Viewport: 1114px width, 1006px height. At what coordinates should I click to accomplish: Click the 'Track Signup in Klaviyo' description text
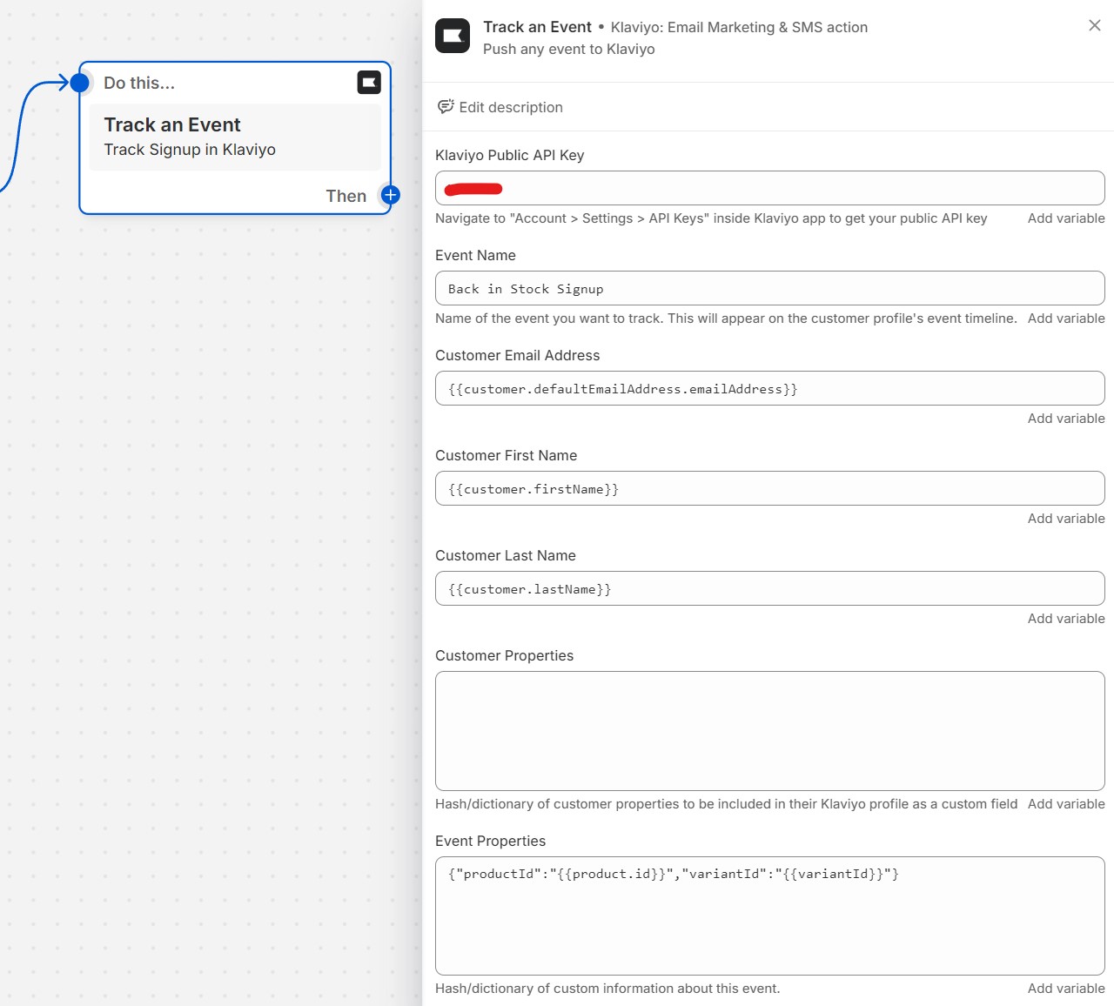190,150
